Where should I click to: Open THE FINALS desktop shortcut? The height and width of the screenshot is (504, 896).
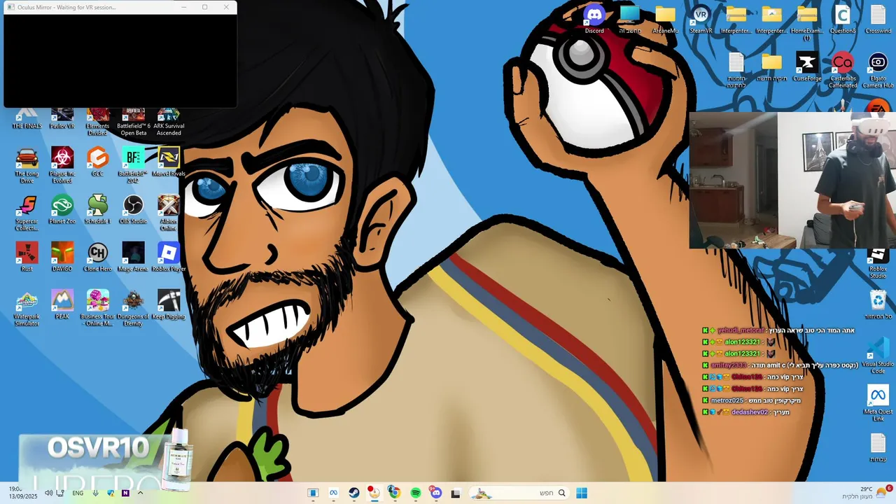coord(27,119)
